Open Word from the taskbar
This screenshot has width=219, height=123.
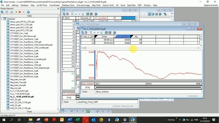coord(70,120)
